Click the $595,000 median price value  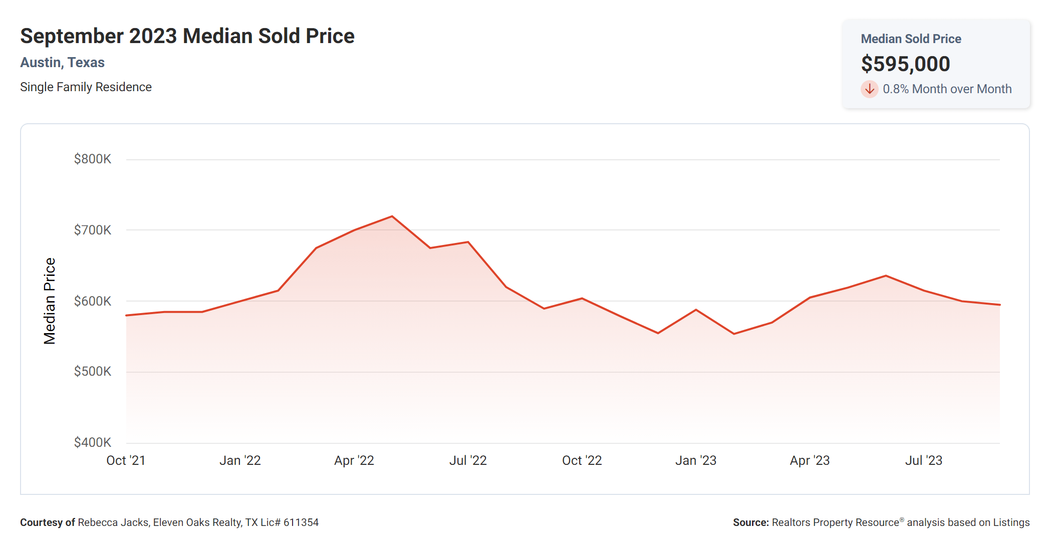point(905,64)
